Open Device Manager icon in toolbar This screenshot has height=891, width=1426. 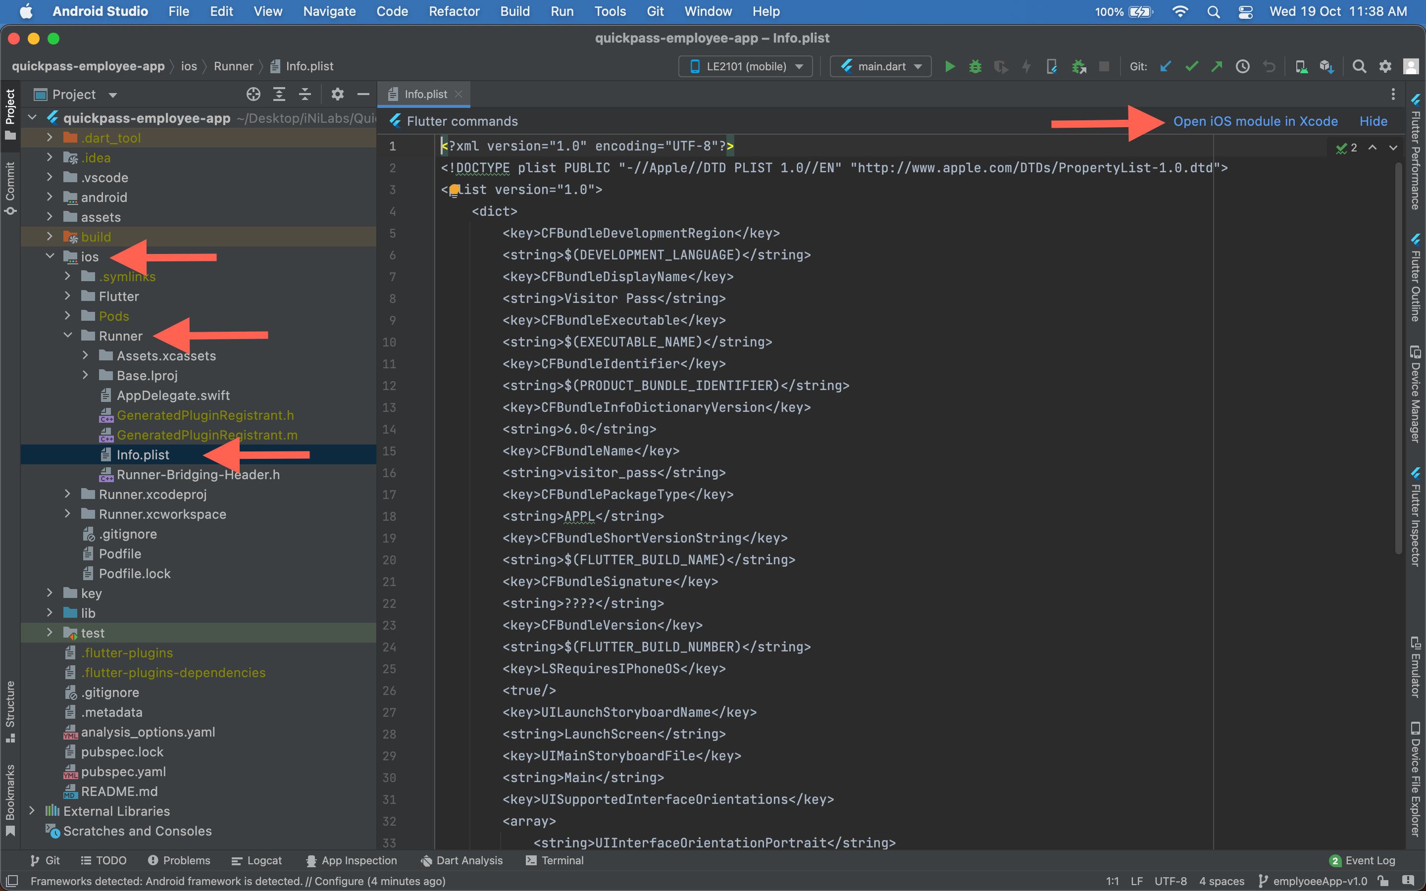click(x=1301, y=67)
